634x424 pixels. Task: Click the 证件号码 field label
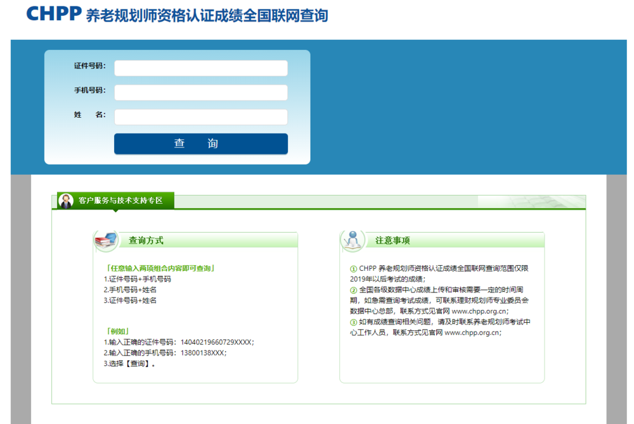point(89,66)
